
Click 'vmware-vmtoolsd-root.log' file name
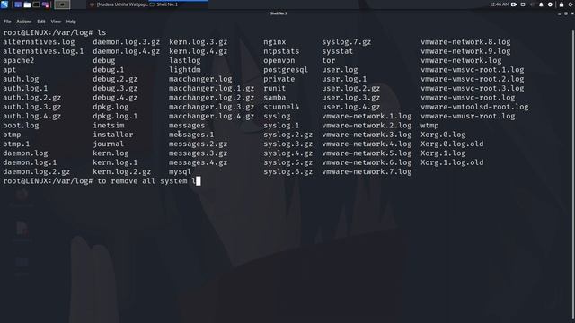pyautogui.click(x=475, y=107)
